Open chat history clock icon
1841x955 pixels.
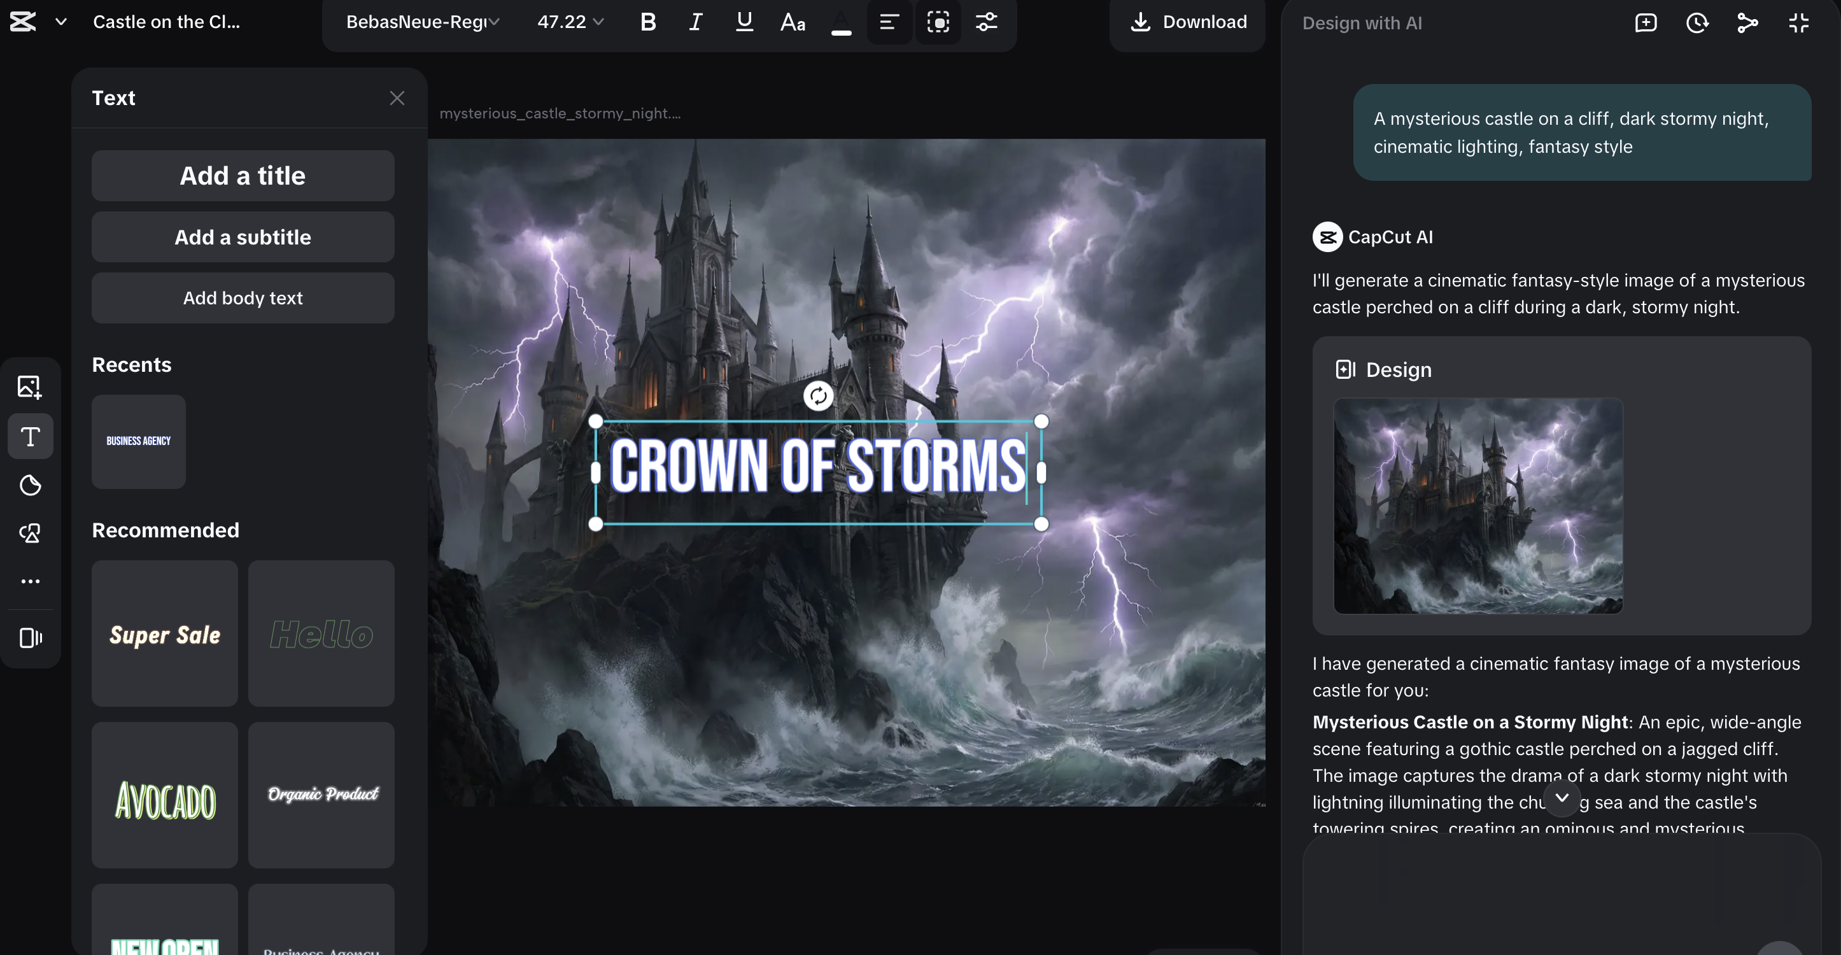pos(1696,23)
